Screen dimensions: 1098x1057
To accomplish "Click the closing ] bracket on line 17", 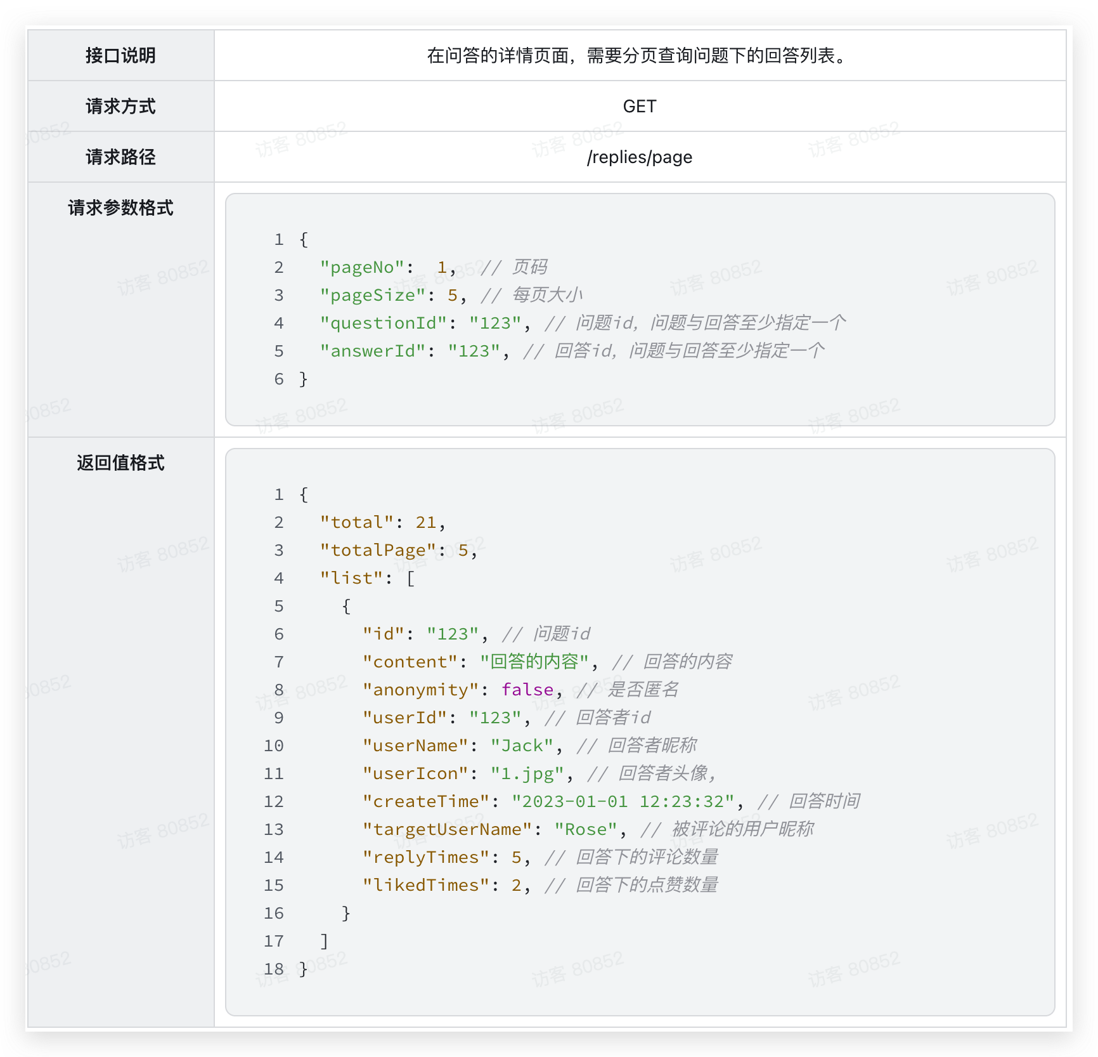I will (325, 941).
